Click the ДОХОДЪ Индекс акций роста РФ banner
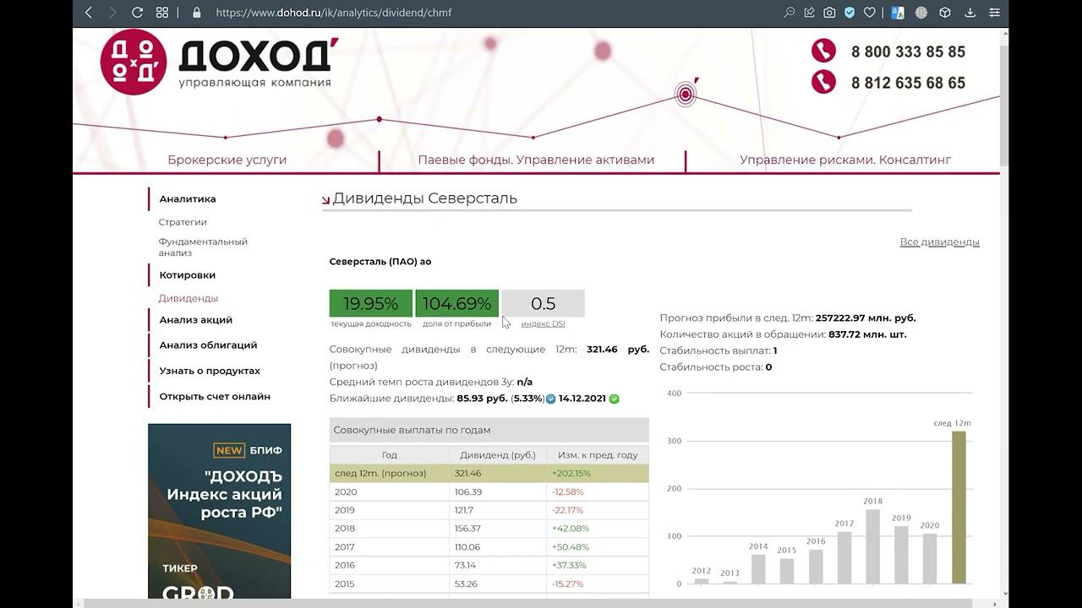Screen dimensions: 1082x608 [219, 511]
